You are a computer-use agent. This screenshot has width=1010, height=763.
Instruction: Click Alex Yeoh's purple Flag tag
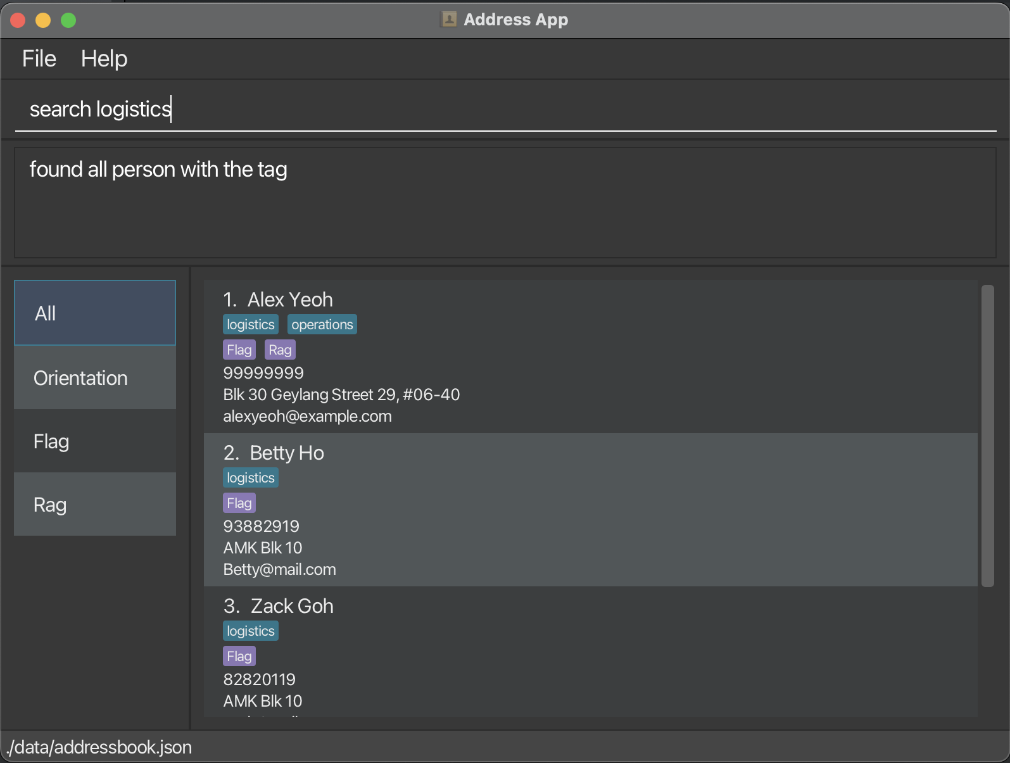pyautogui.click(x=239, y=350)
